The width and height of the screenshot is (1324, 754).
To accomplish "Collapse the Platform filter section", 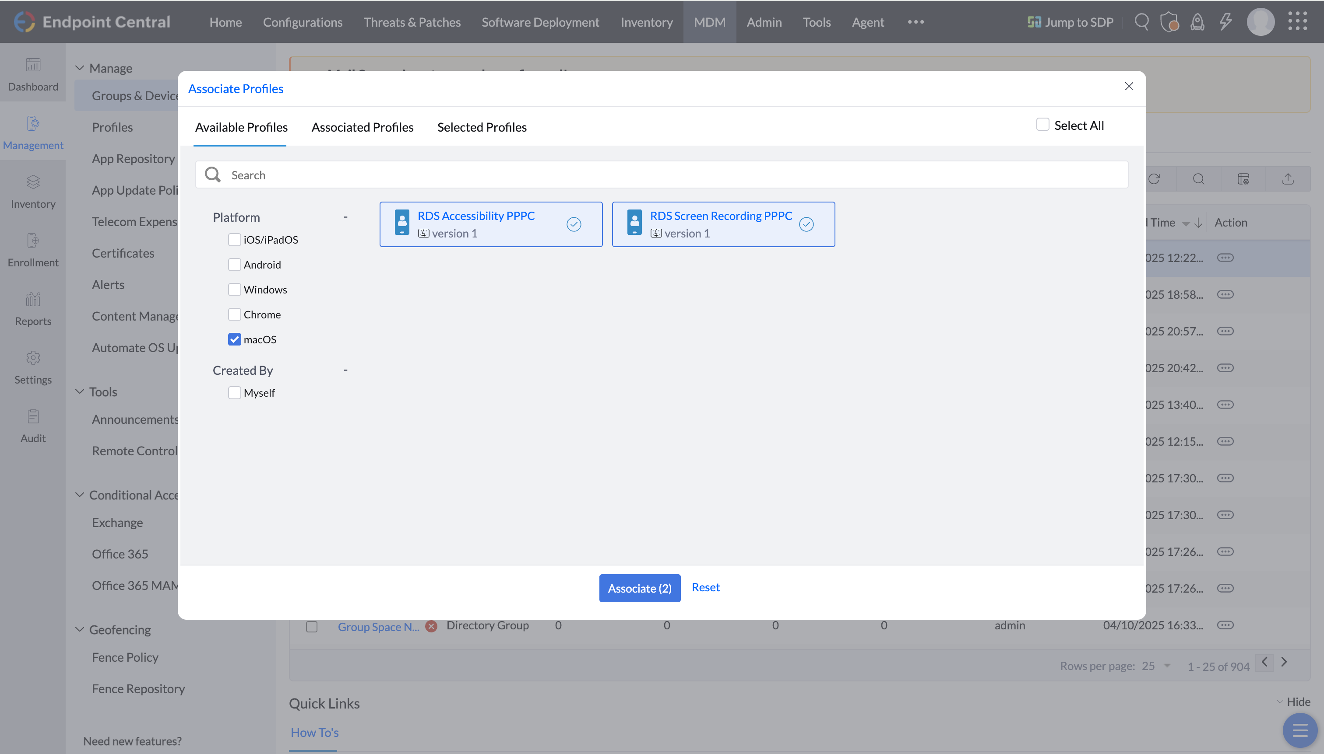I will [x=345, y=217].
